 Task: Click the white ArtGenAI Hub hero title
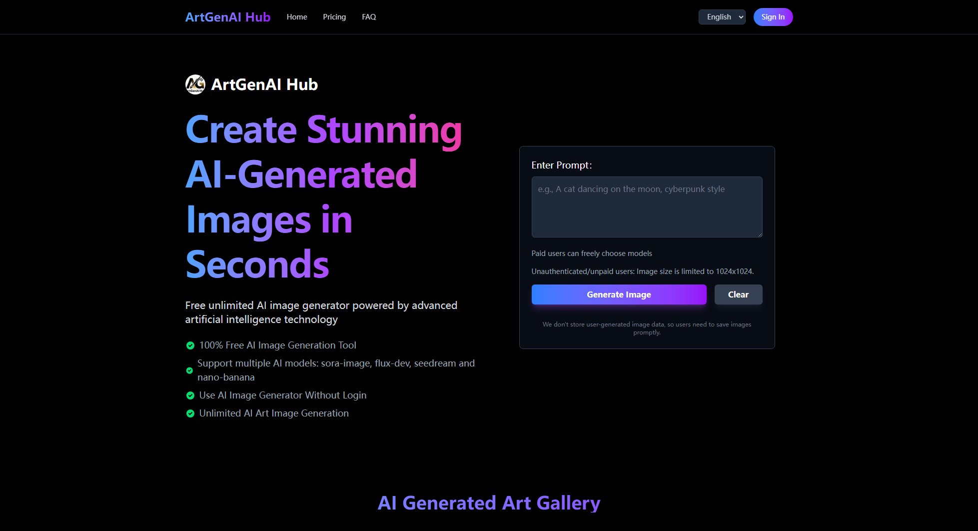[264, 84]
